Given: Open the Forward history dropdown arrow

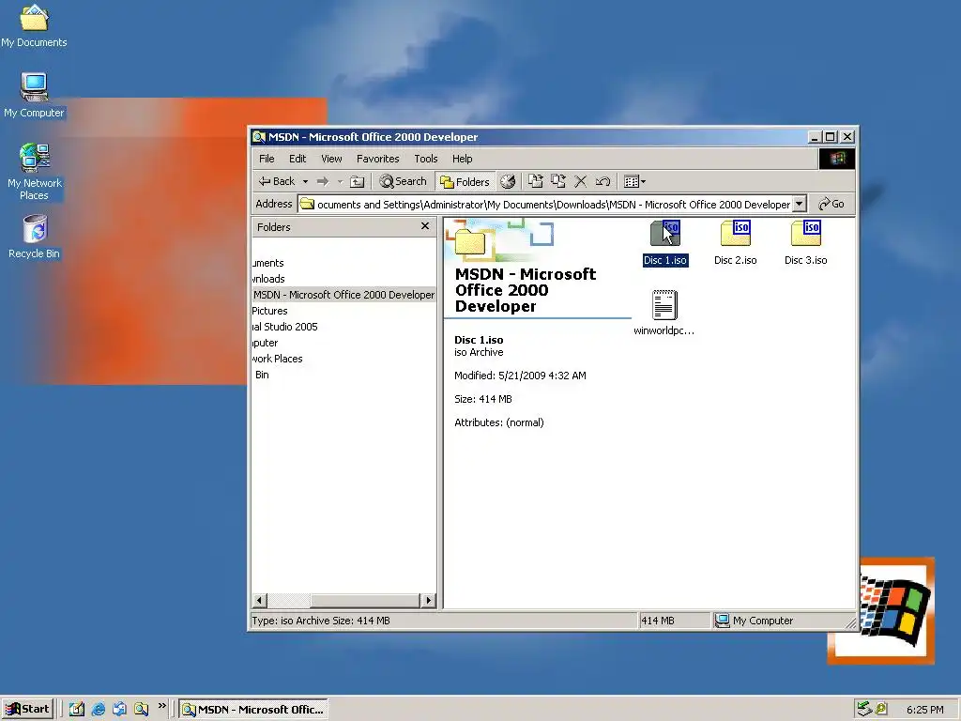Looking at the screenshot, I should coord(340,181).
